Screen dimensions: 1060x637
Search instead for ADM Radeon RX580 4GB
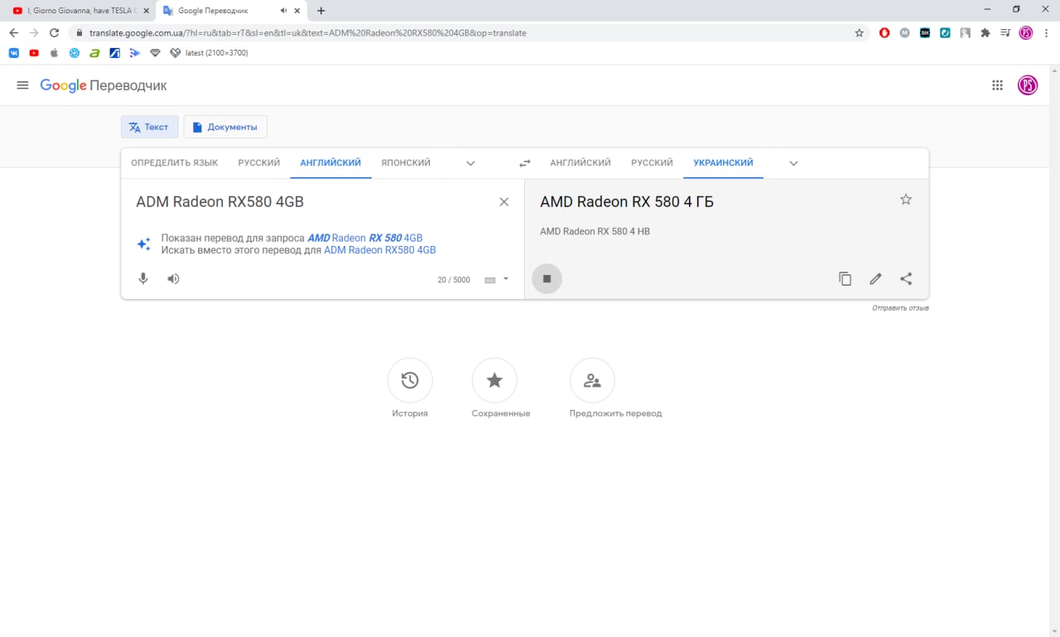(380, 250)
